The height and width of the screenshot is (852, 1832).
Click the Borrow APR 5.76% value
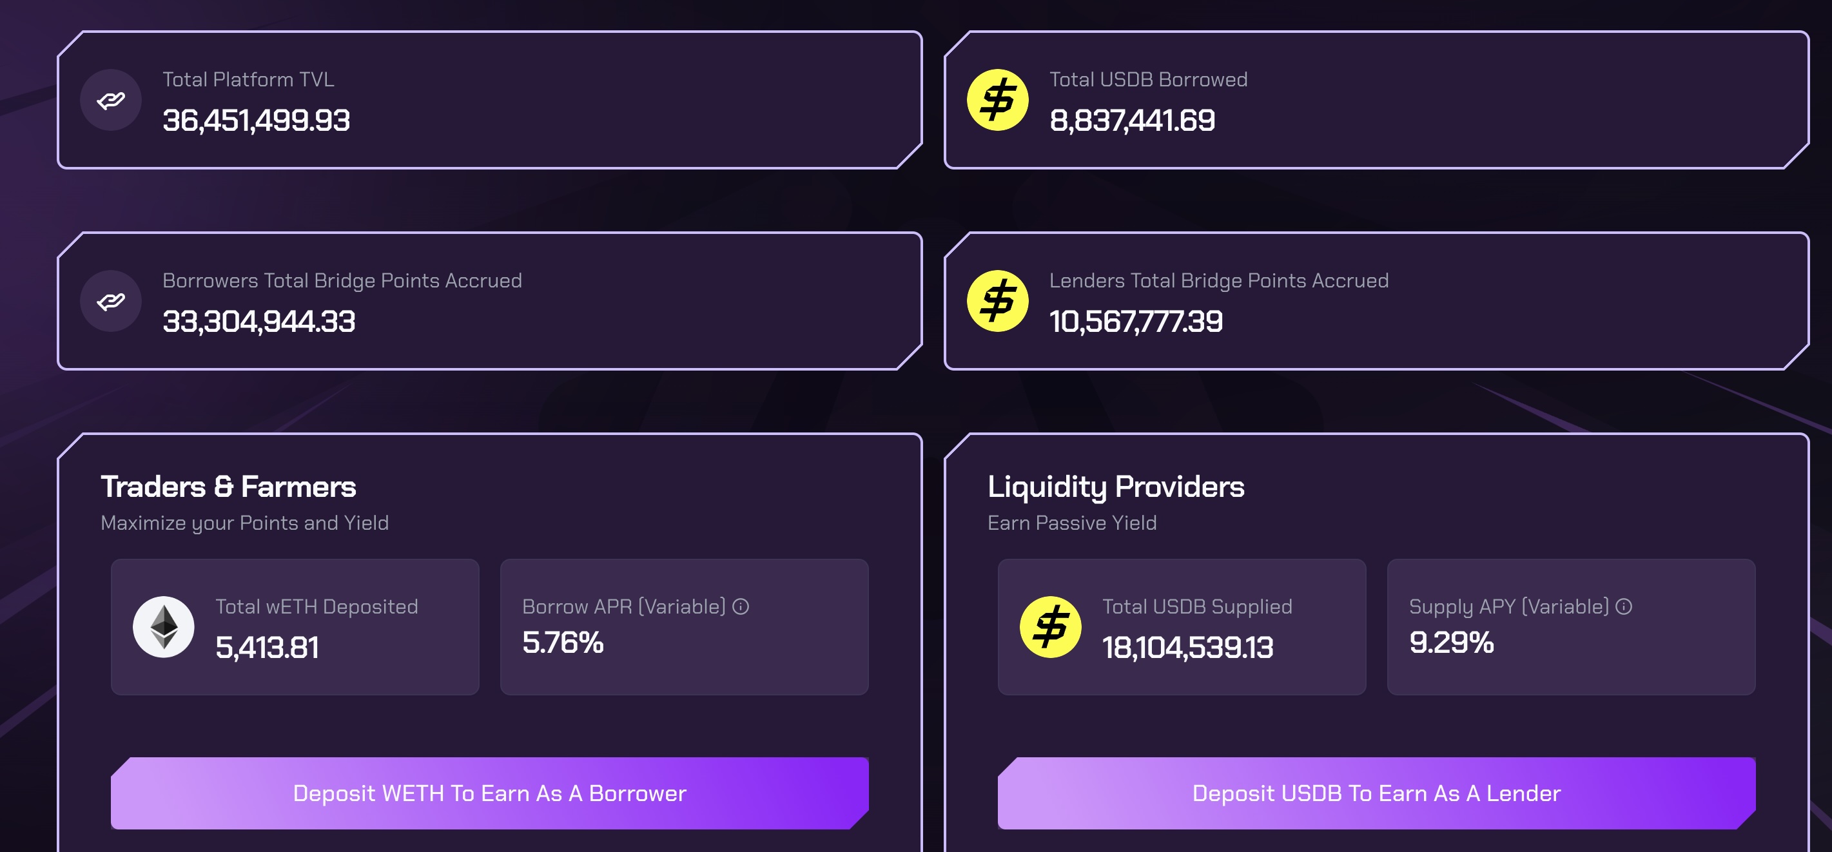point(563,642)
